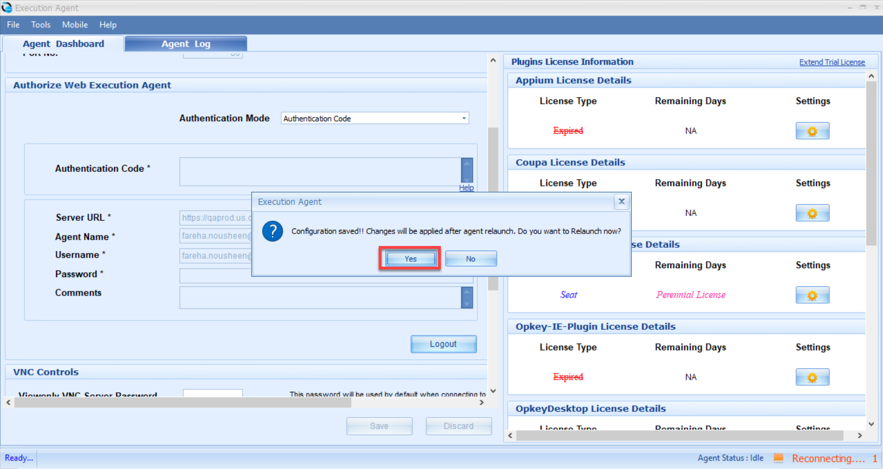The height and width of the screenshot is (469, 883).
Task: Click the Logout button
Action: [443, 344]
